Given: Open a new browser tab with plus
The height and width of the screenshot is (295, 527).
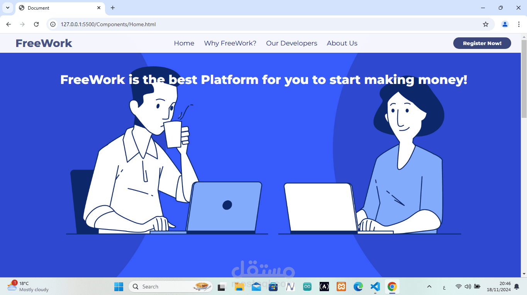Looking at the screenshot, I should pos(113,8).
